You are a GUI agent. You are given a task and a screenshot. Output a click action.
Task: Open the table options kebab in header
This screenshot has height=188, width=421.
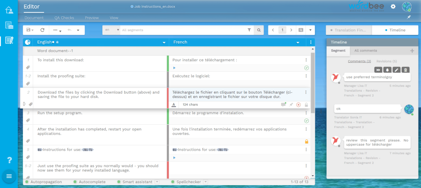(x=311, y=42)
